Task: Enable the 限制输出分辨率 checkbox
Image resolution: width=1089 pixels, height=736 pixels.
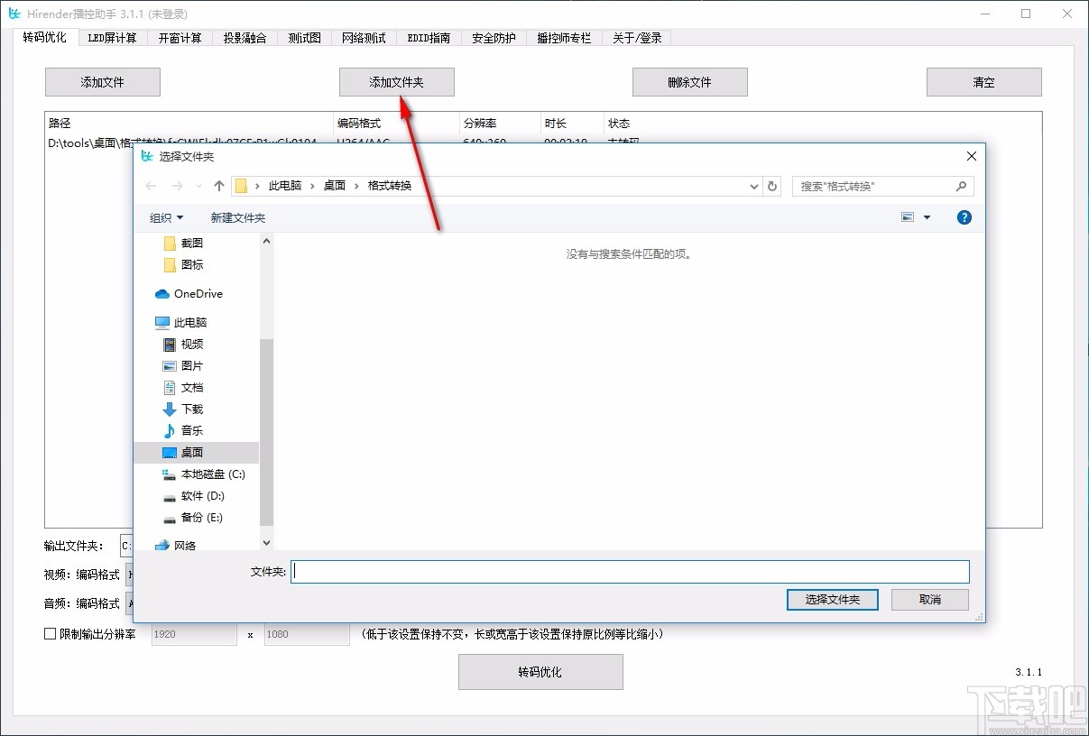Action: (x=50, y=634)
